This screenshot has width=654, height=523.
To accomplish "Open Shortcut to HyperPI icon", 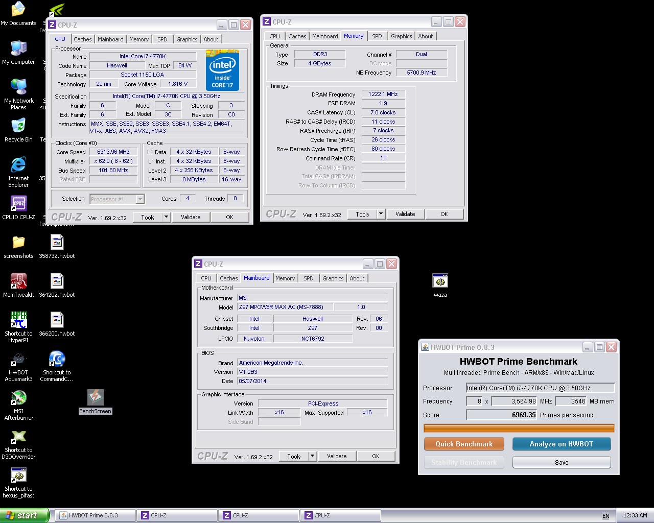I will pos(18,327).
